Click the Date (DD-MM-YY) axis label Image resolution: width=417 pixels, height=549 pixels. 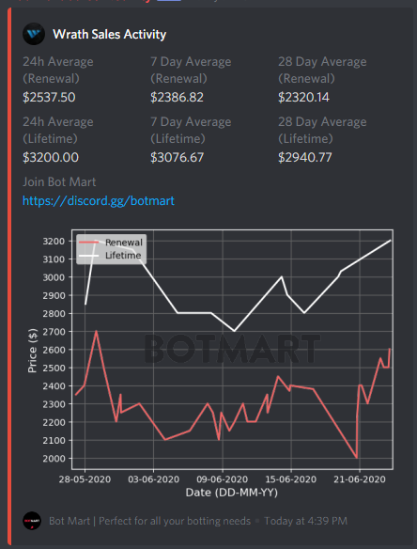(x=232, y=493)
